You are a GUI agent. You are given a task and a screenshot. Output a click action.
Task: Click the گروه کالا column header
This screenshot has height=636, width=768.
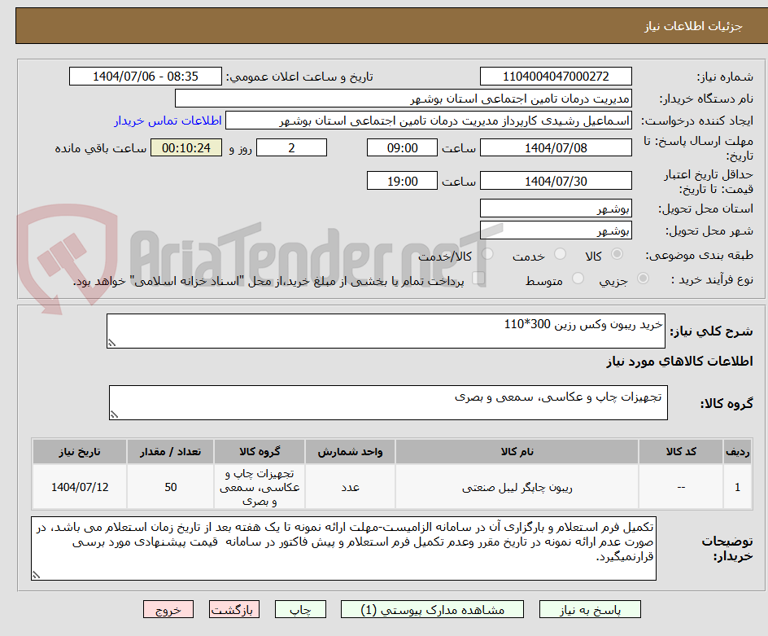260,452
